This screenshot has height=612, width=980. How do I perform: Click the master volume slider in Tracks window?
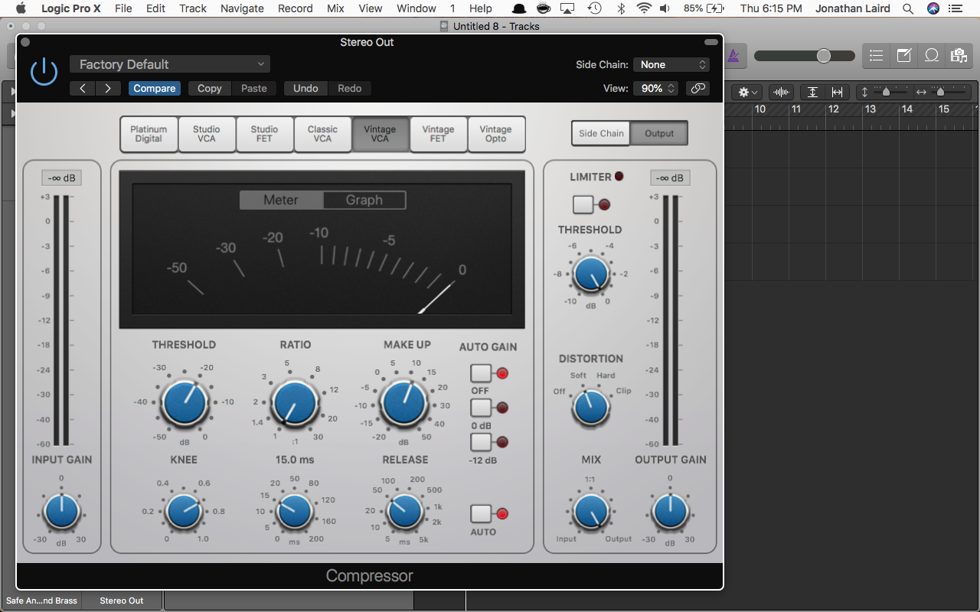pos(804,56)
